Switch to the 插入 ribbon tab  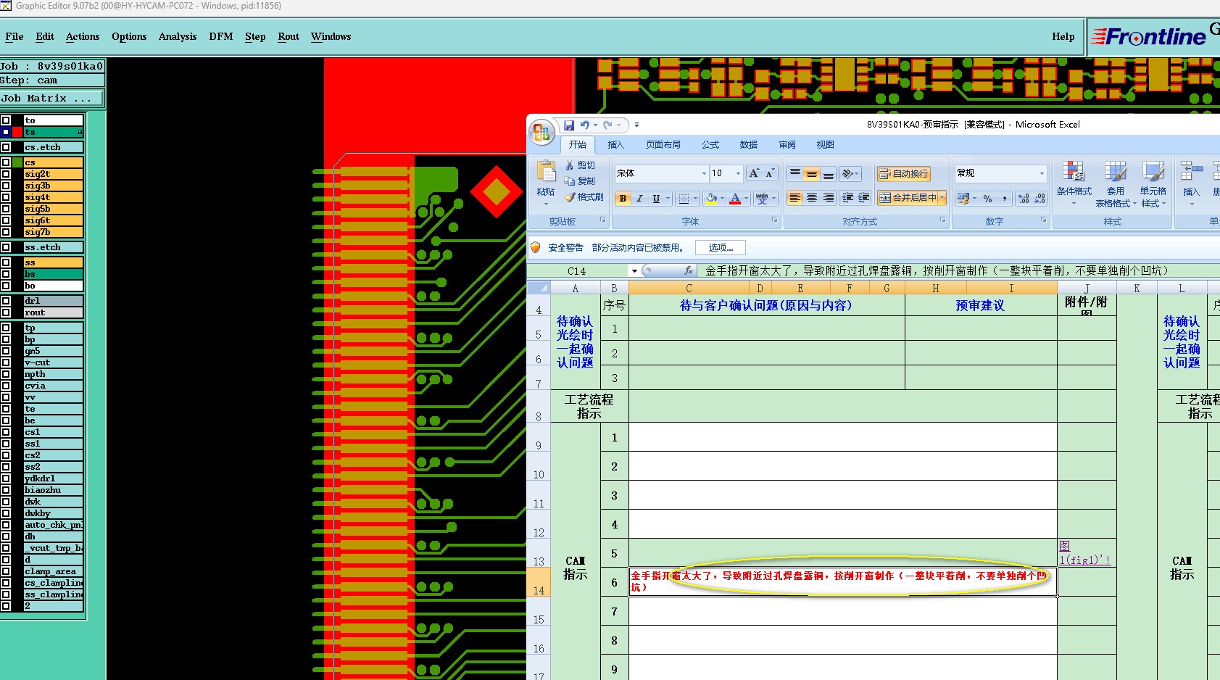[x=615, y=145]
